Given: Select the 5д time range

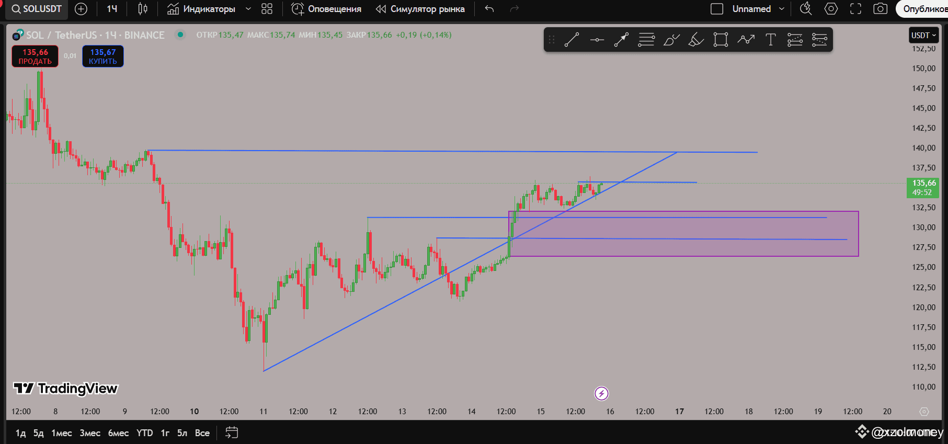Looking at the screenshot, I should point(38,432).
